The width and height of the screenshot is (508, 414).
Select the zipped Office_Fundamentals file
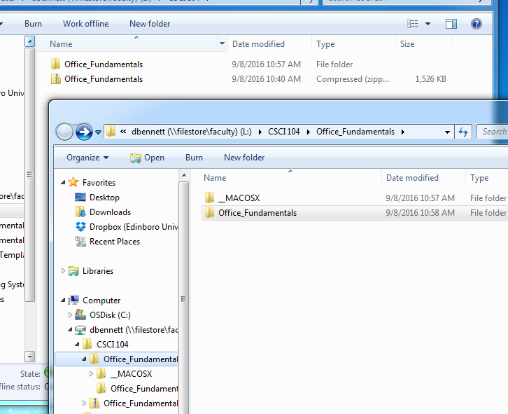pos(103,79)
